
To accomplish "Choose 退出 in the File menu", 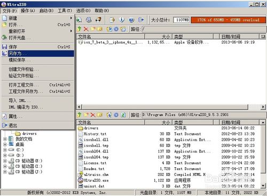I will pyautogui.click(x=38, y=126).
